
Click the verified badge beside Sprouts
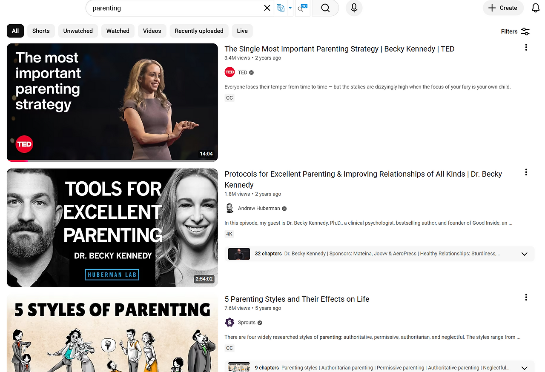pyautogui.click(x=260, y=323)
